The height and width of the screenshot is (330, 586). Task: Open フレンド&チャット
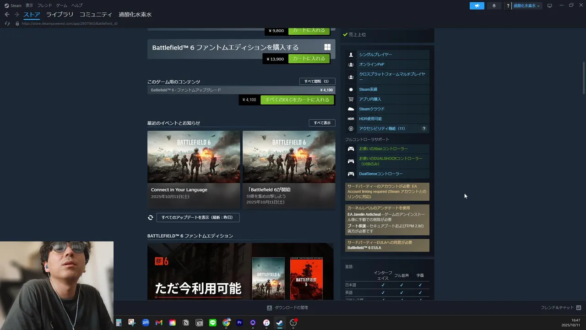pos(561,308)
